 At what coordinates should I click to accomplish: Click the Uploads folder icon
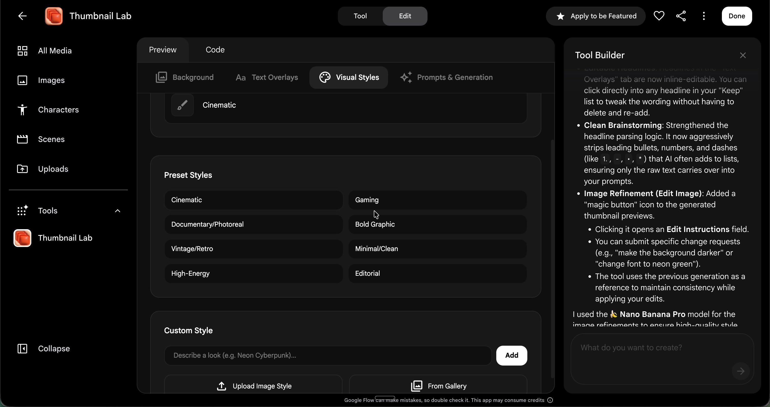point(22,169)
